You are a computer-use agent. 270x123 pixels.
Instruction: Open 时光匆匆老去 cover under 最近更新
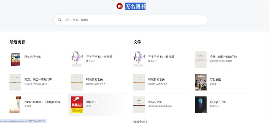pyautogui.click(x=77, y=82)
